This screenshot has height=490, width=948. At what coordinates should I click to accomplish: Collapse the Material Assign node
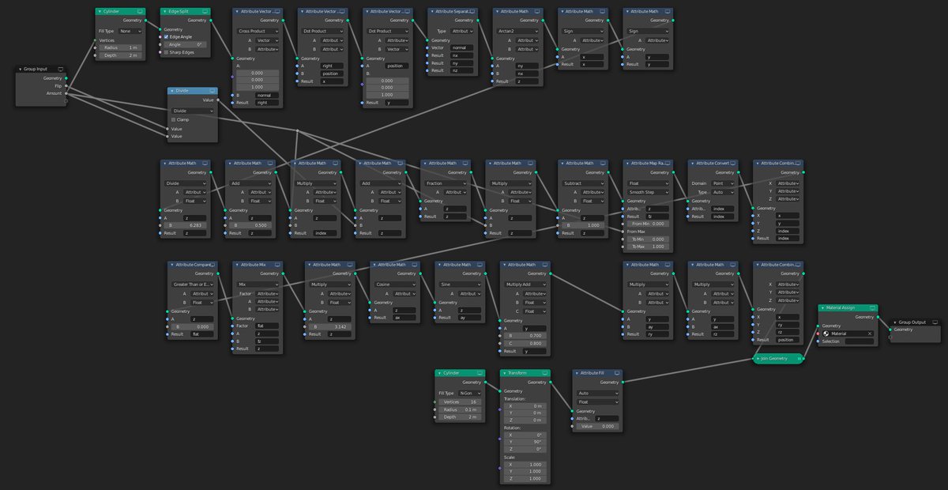[x=822, y=307]
